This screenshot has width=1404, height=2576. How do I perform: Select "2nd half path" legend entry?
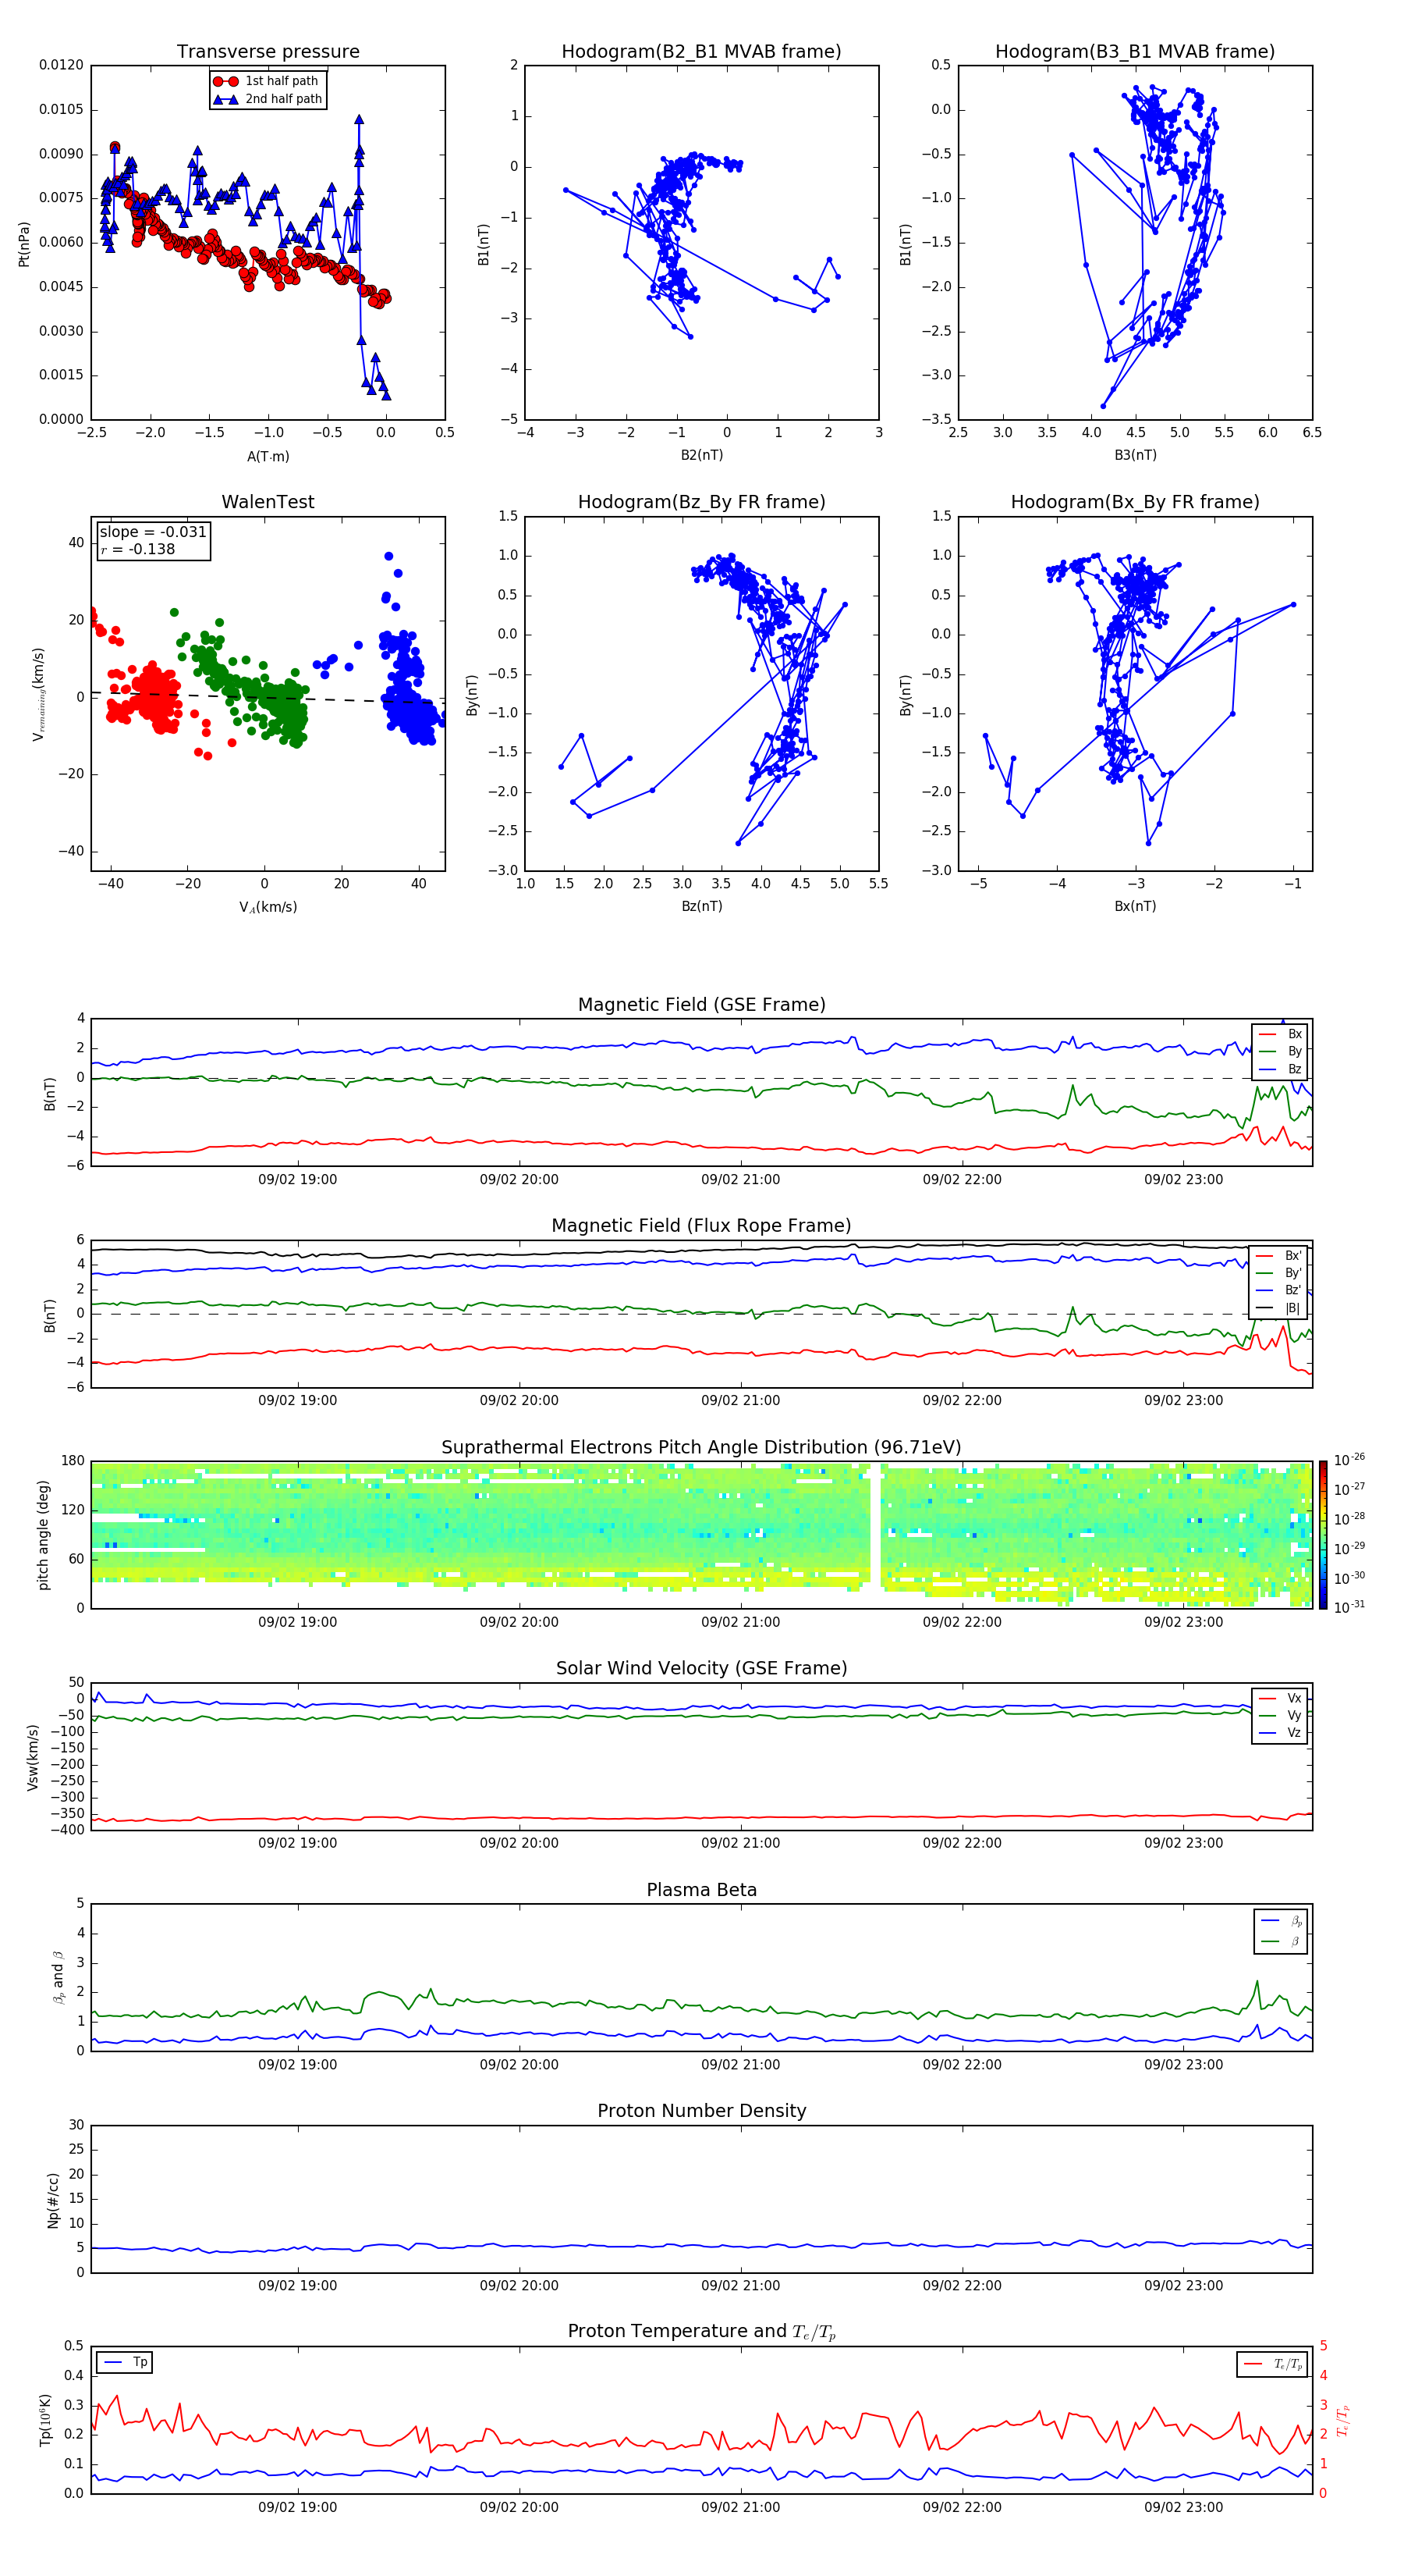point(268,99)
